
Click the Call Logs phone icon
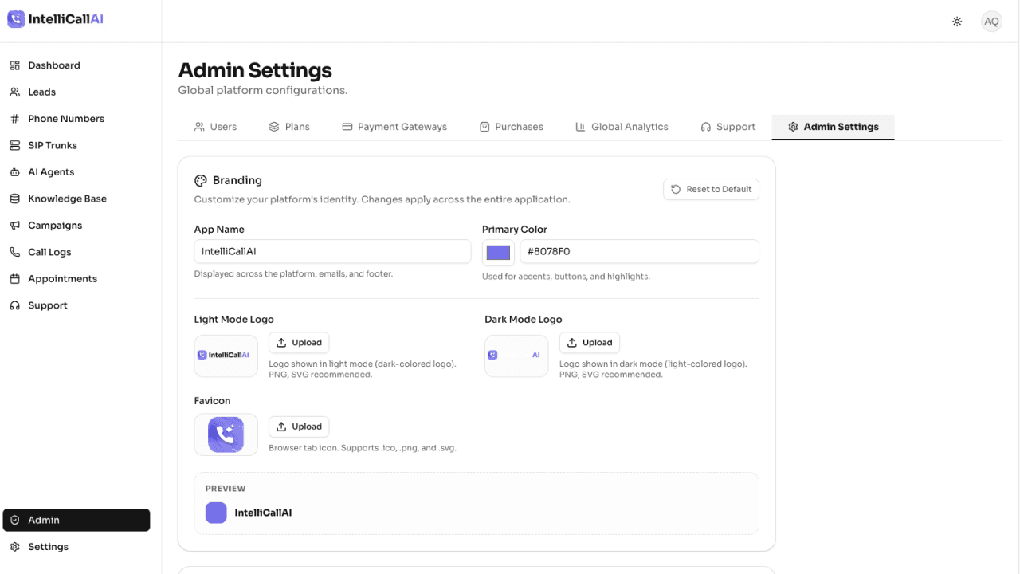tap(14, 252)
